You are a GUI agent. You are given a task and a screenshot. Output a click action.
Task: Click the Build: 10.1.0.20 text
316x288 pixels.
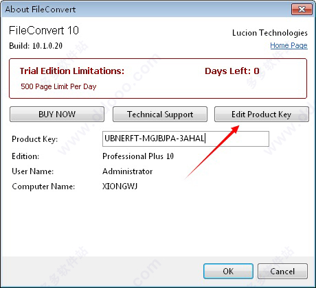click(x=36, y=46)
